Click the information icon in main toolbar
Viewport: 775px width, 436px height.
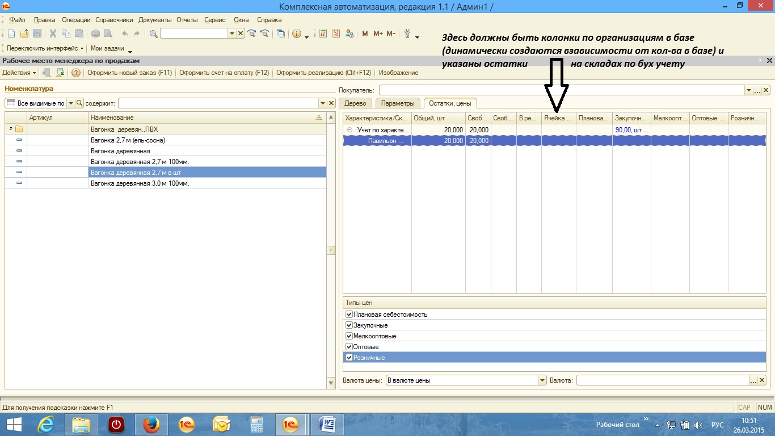click(x=296, y=33)
